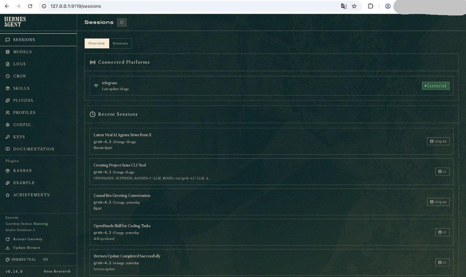Click the Connected Platforms broadcast icon

(x=93, y=63)
